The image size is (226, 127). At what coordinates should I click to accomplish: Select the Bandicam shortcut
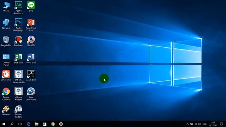(x=18, y=41)
